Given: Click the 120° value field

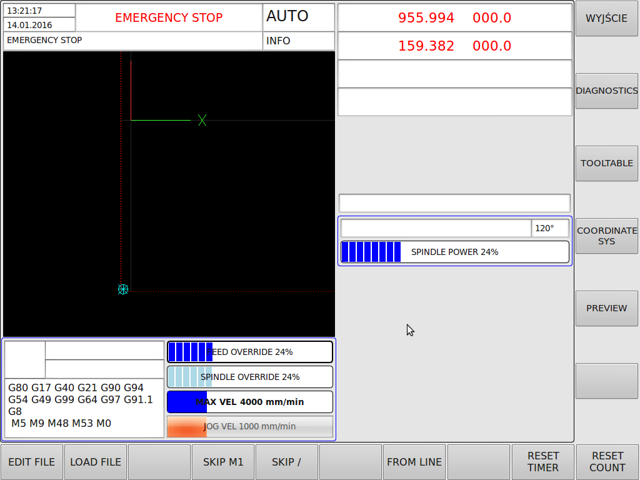Looking at the screenshot, I should [x=550, y=228].
